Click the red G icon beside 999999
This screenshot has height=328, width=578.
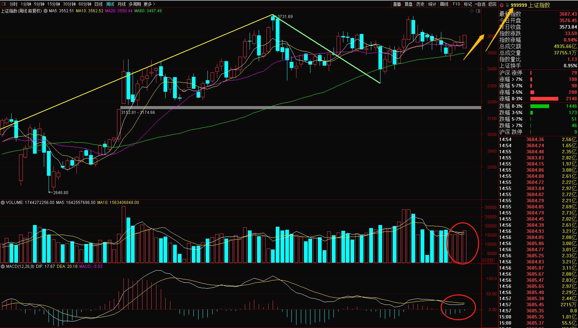click(x=502, y=5)
